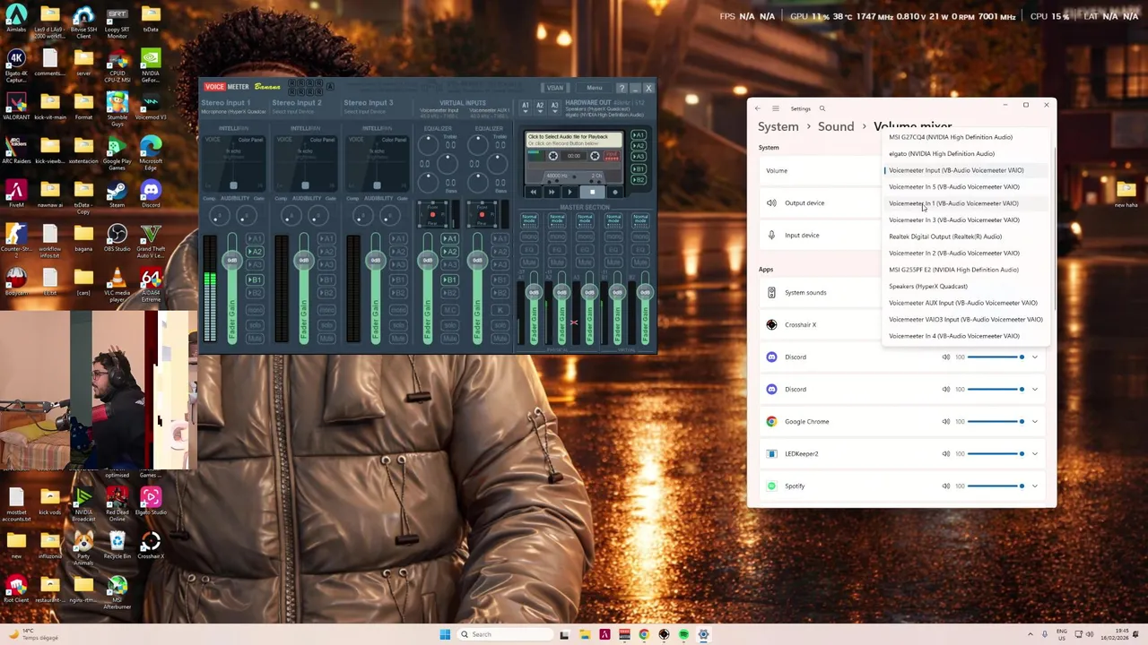Open hardware out A2 device dropdown
1148x645 pixels.
(x=540, y=107)
